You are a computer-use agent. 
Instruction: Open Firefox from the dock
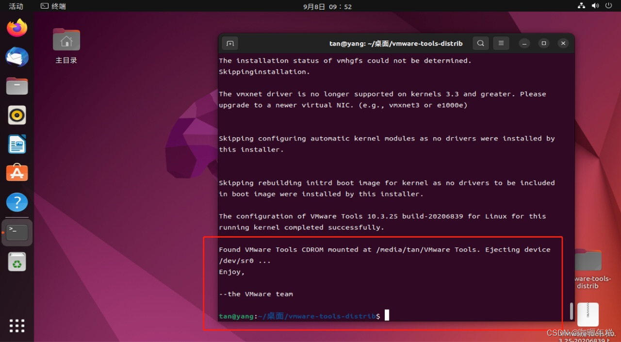[x=17, y=28]
